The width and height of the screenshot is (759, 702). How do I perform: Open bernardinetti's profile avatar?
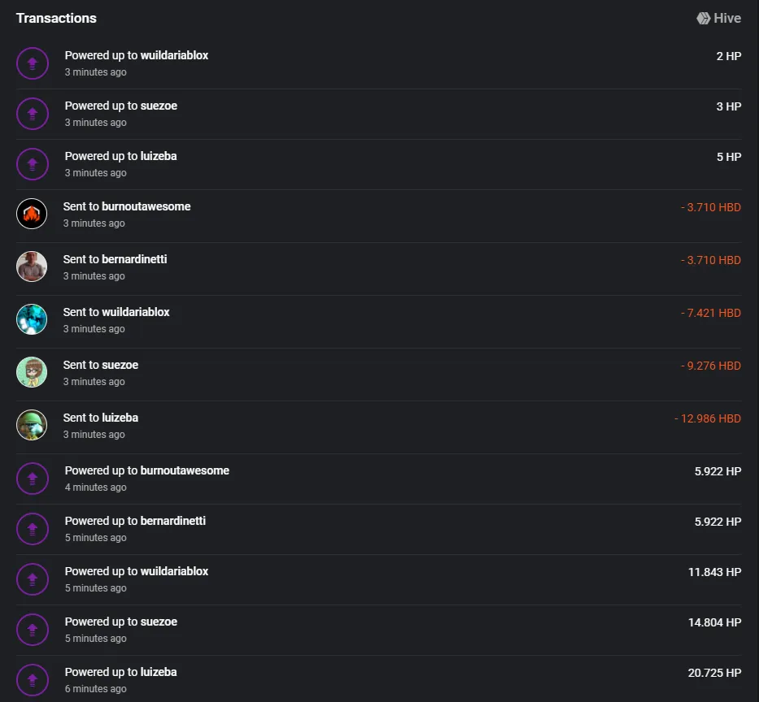(x=32, y=266)
